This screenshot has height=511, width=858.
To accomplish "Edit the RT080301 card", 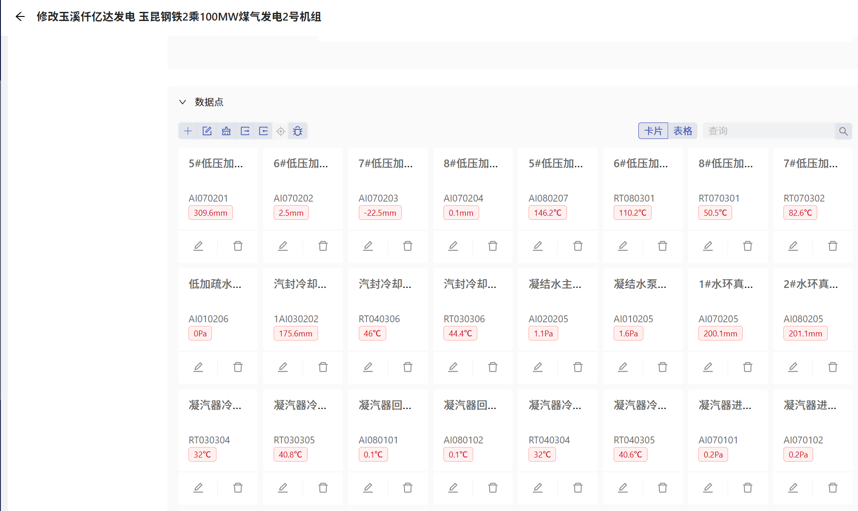I will tap(623, 246).
